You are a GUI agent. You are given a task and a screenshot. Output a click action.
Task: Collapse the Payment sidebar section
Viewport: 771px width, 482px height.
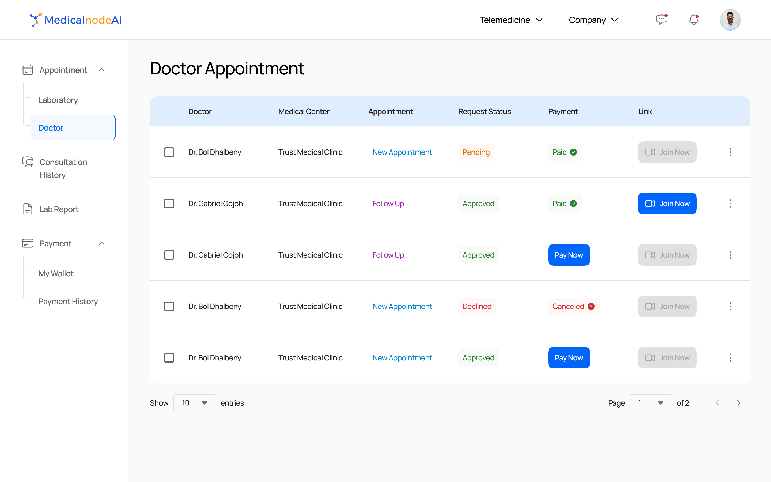pos(102,243)
